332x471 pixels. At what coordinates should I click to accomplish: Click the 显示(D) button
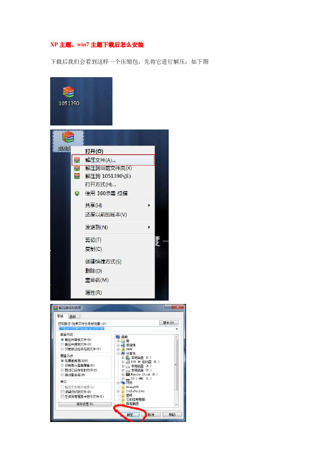tap(169, 323)
